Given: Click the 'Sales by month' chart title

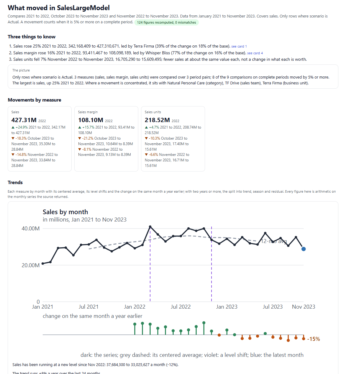Looking at the screenshot, I should [x=65, y=212].
